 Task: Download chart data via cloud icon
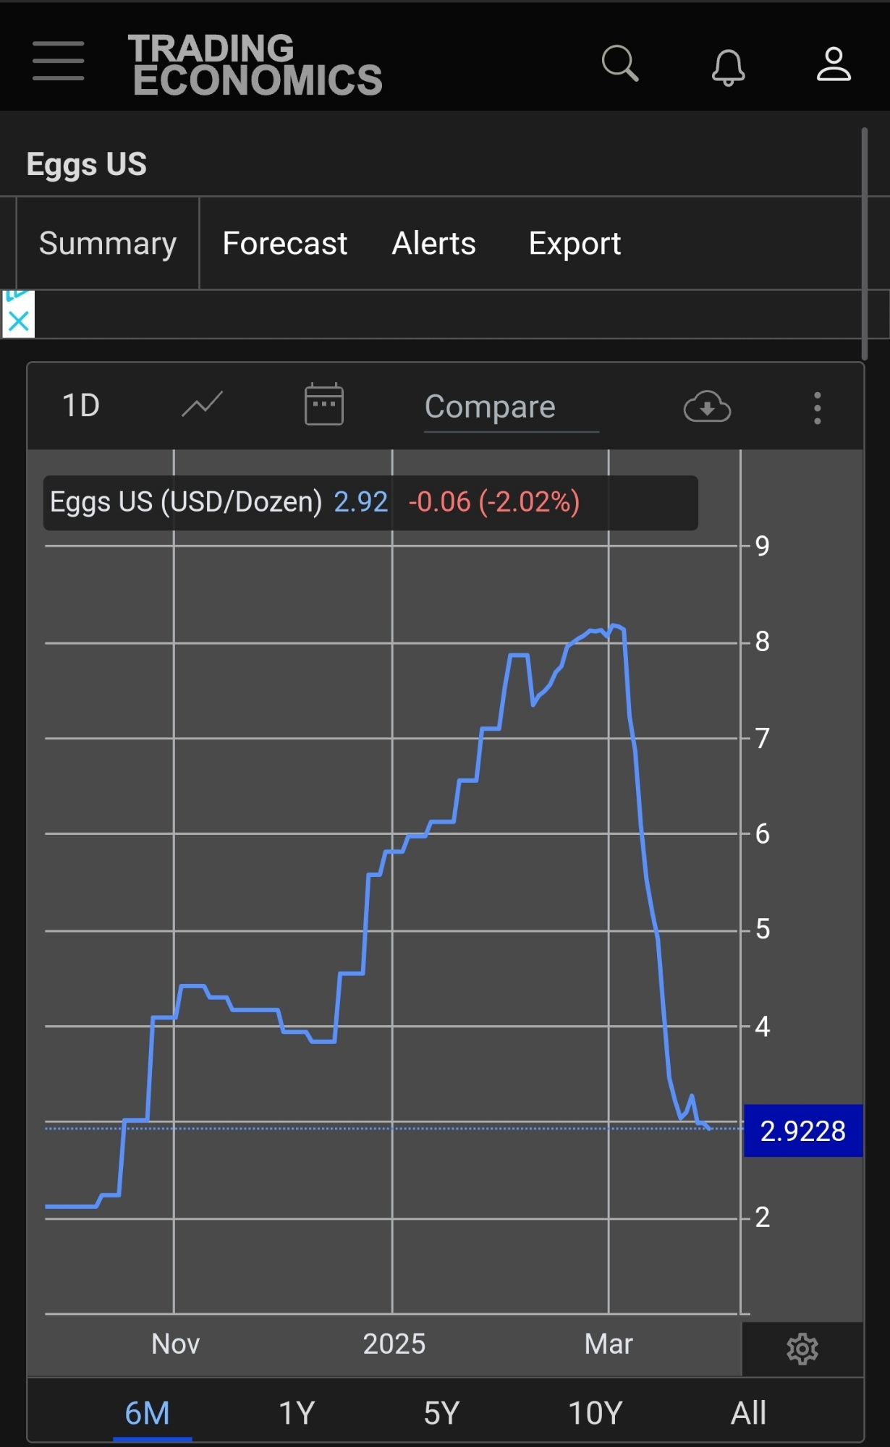(x=707, y=407)
